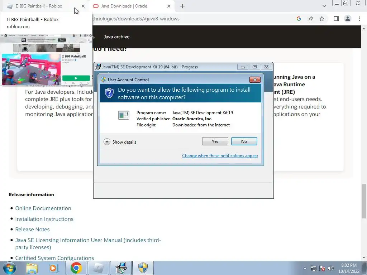Click the share this page icon
367x275 pixels.
click(310, 19)
